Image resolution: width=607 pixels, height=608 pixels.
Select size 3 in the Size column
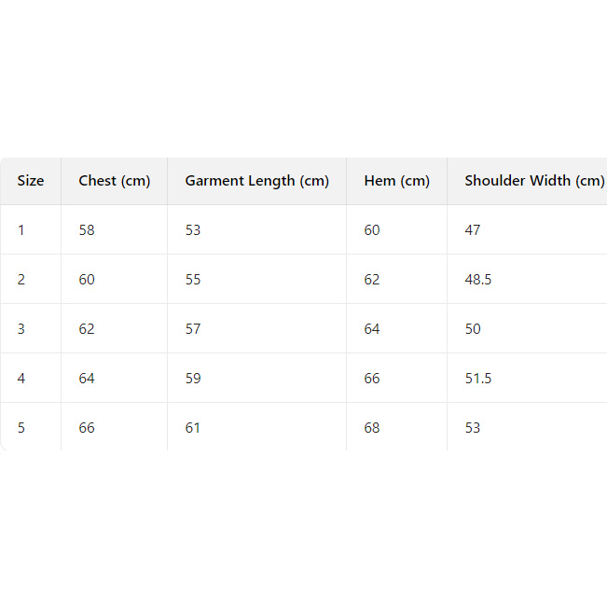[x=21, y=329]
